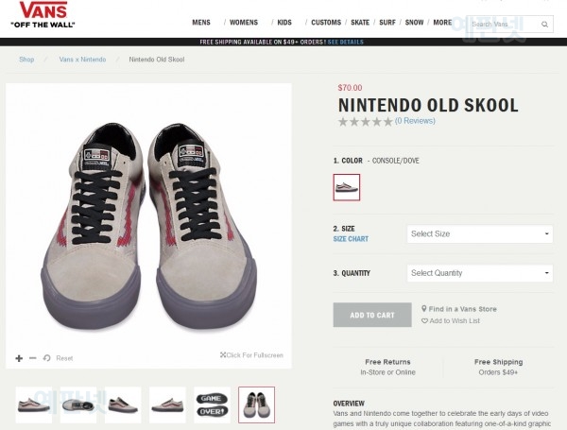Viewport: 567px width, 430px height.
Task: Click the main product shoe image
Action: [x=148, y=226]
